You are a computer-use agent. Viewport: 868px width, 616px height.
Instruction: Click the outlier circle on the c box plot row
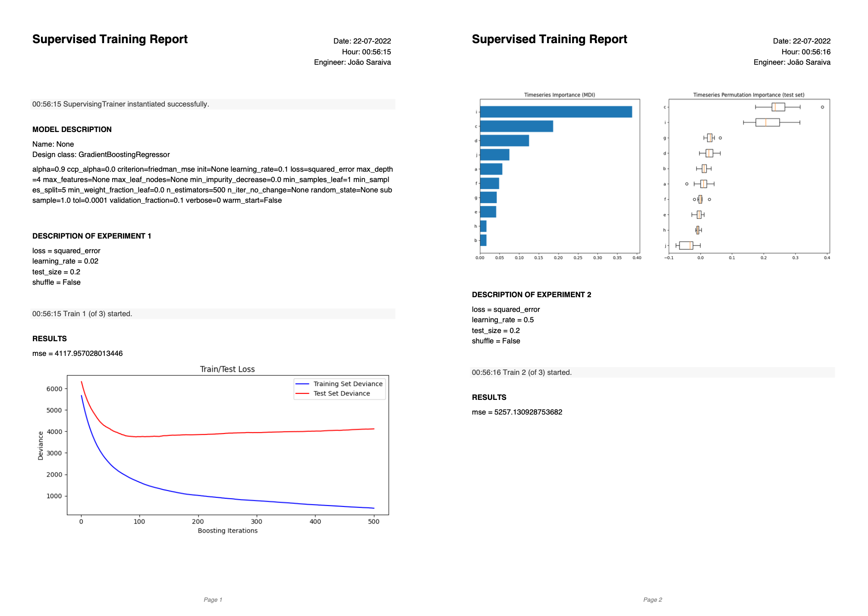[822, 107]
